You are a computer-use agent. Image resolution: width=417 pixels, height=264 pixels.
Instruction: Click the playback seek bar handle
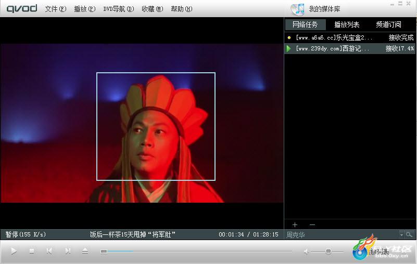[104, 252]
